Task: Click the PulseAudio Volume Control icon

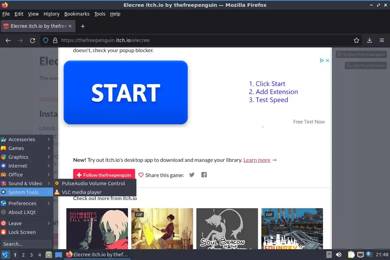Action: pyautogui.click(x=57, y=183)
